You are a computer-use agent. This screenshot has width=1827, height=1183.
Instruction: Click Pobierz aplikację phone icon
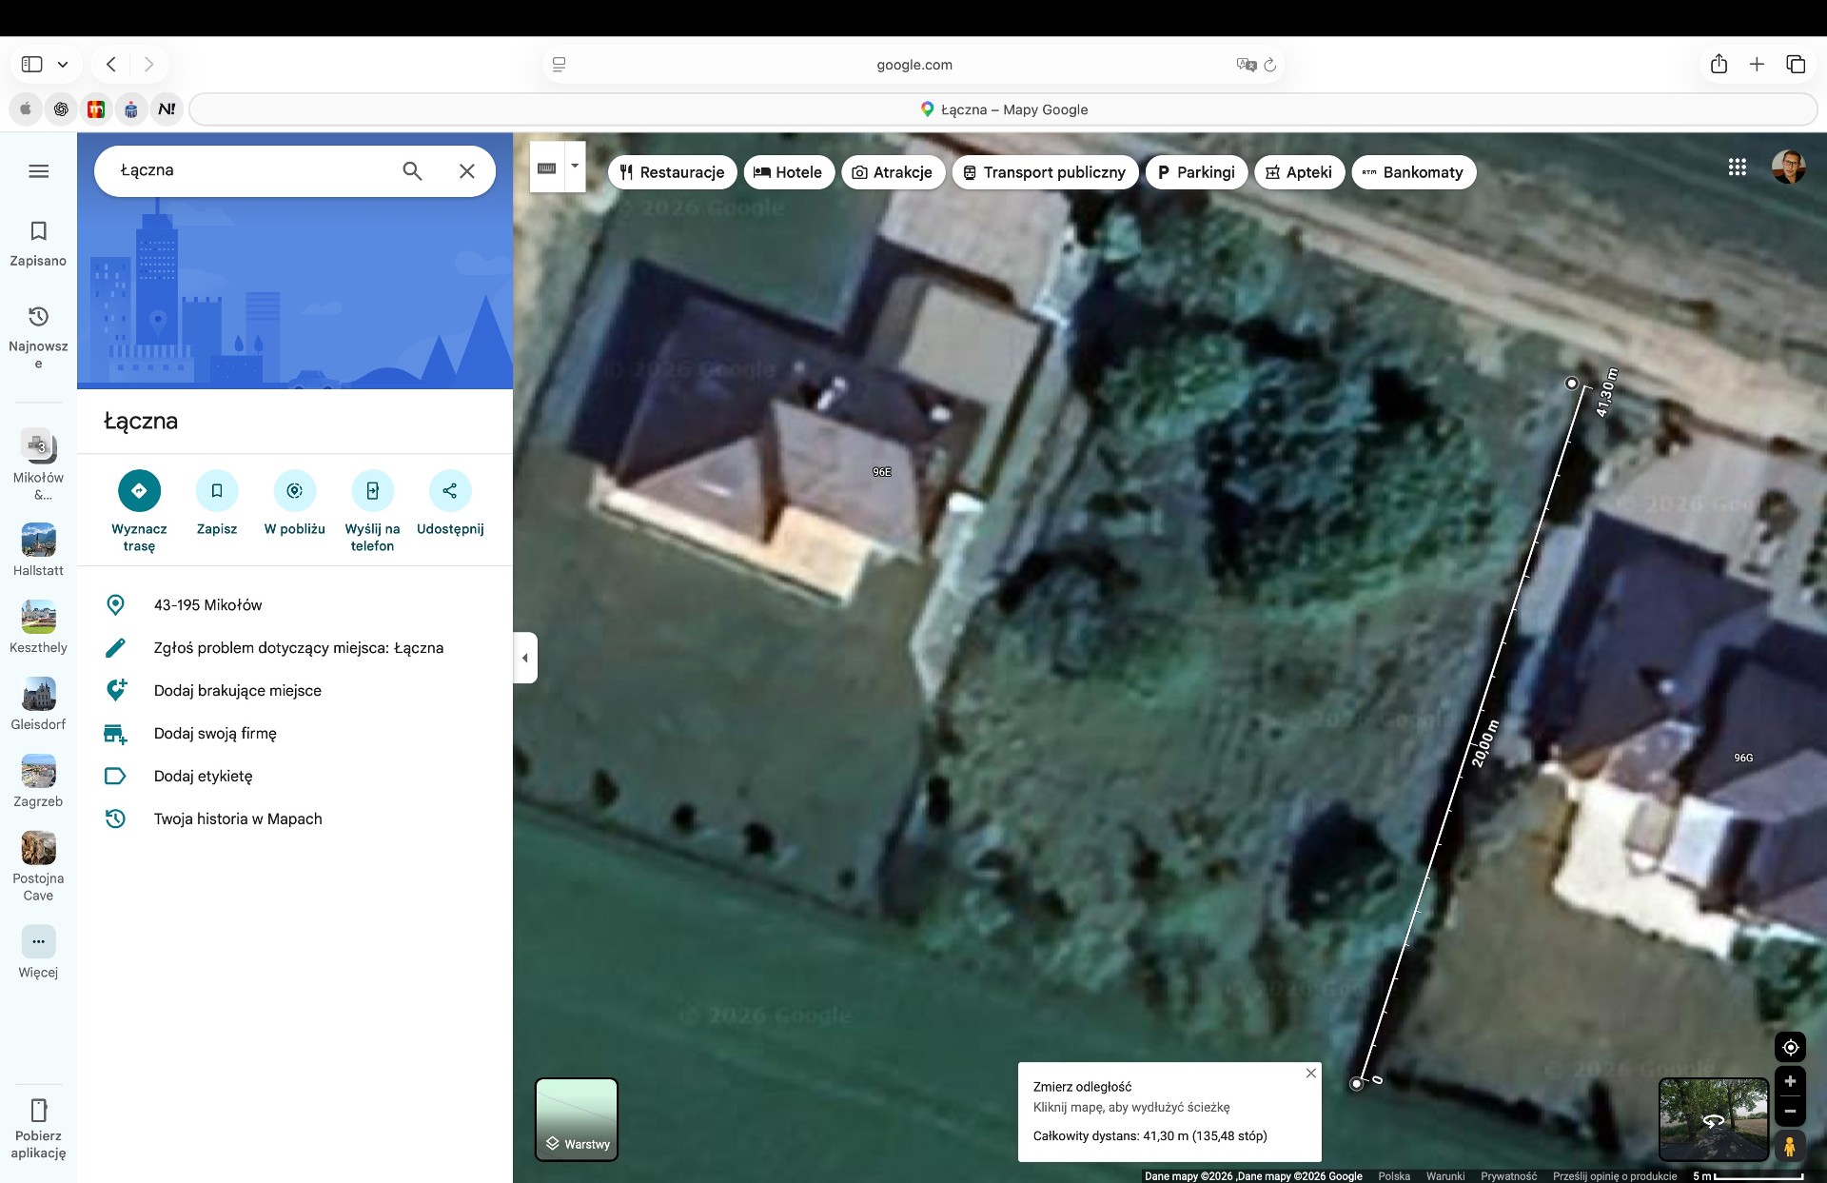click(38, 1111)
